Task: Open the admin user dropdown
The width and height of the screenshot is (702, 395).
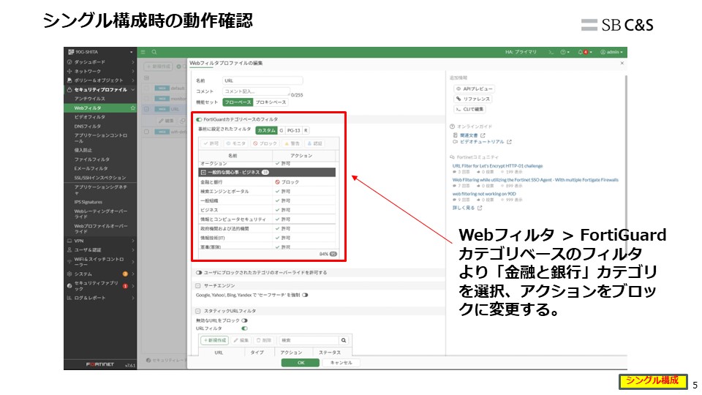Action: tap(612, 52)
